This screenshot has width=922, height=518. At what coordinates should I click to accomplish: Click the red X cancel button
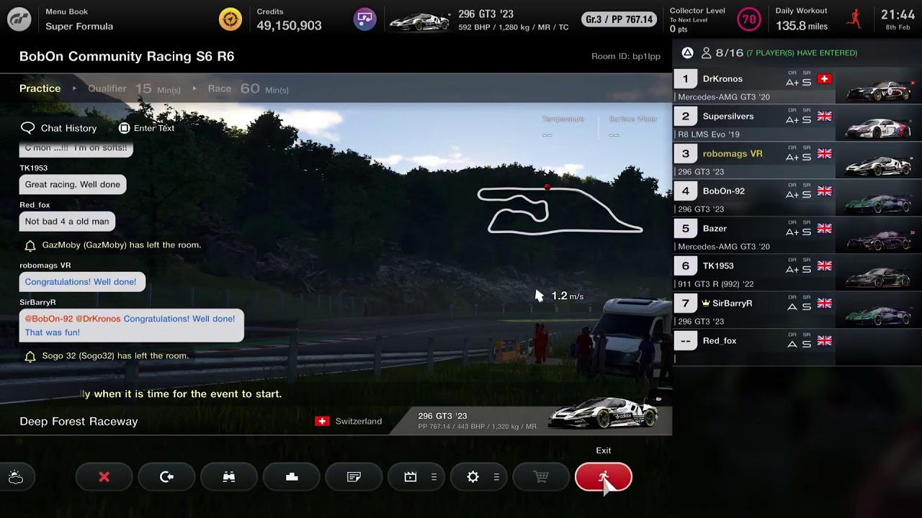click(104, 477)
